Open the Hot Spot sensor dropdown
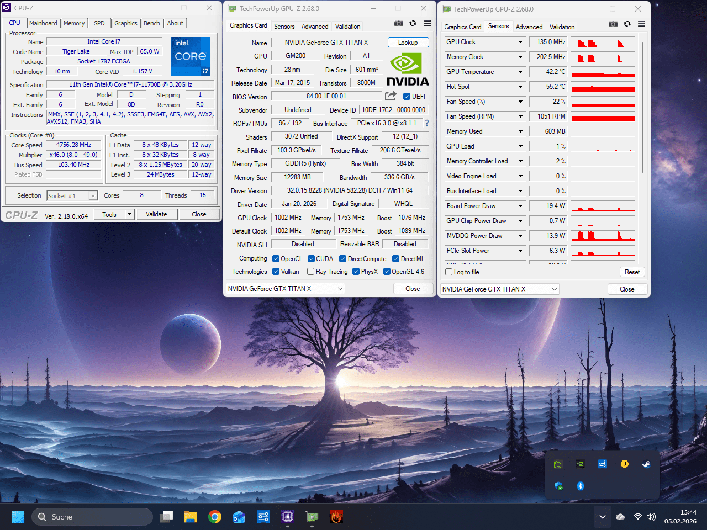707x530 pixels. coord(520,87)
